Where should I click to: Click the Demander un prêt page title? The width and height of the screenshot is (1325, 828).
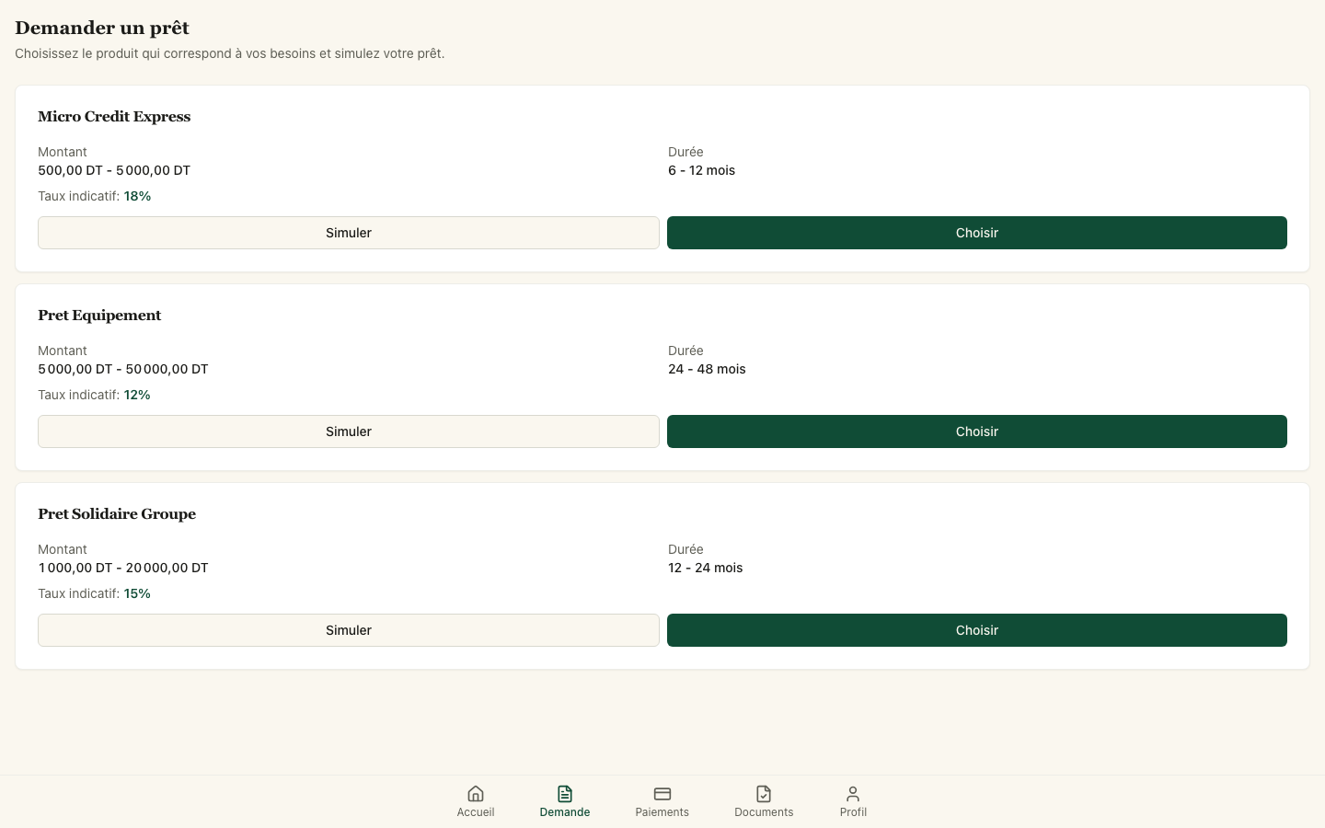pyautogui.click(x=102, y=29)
